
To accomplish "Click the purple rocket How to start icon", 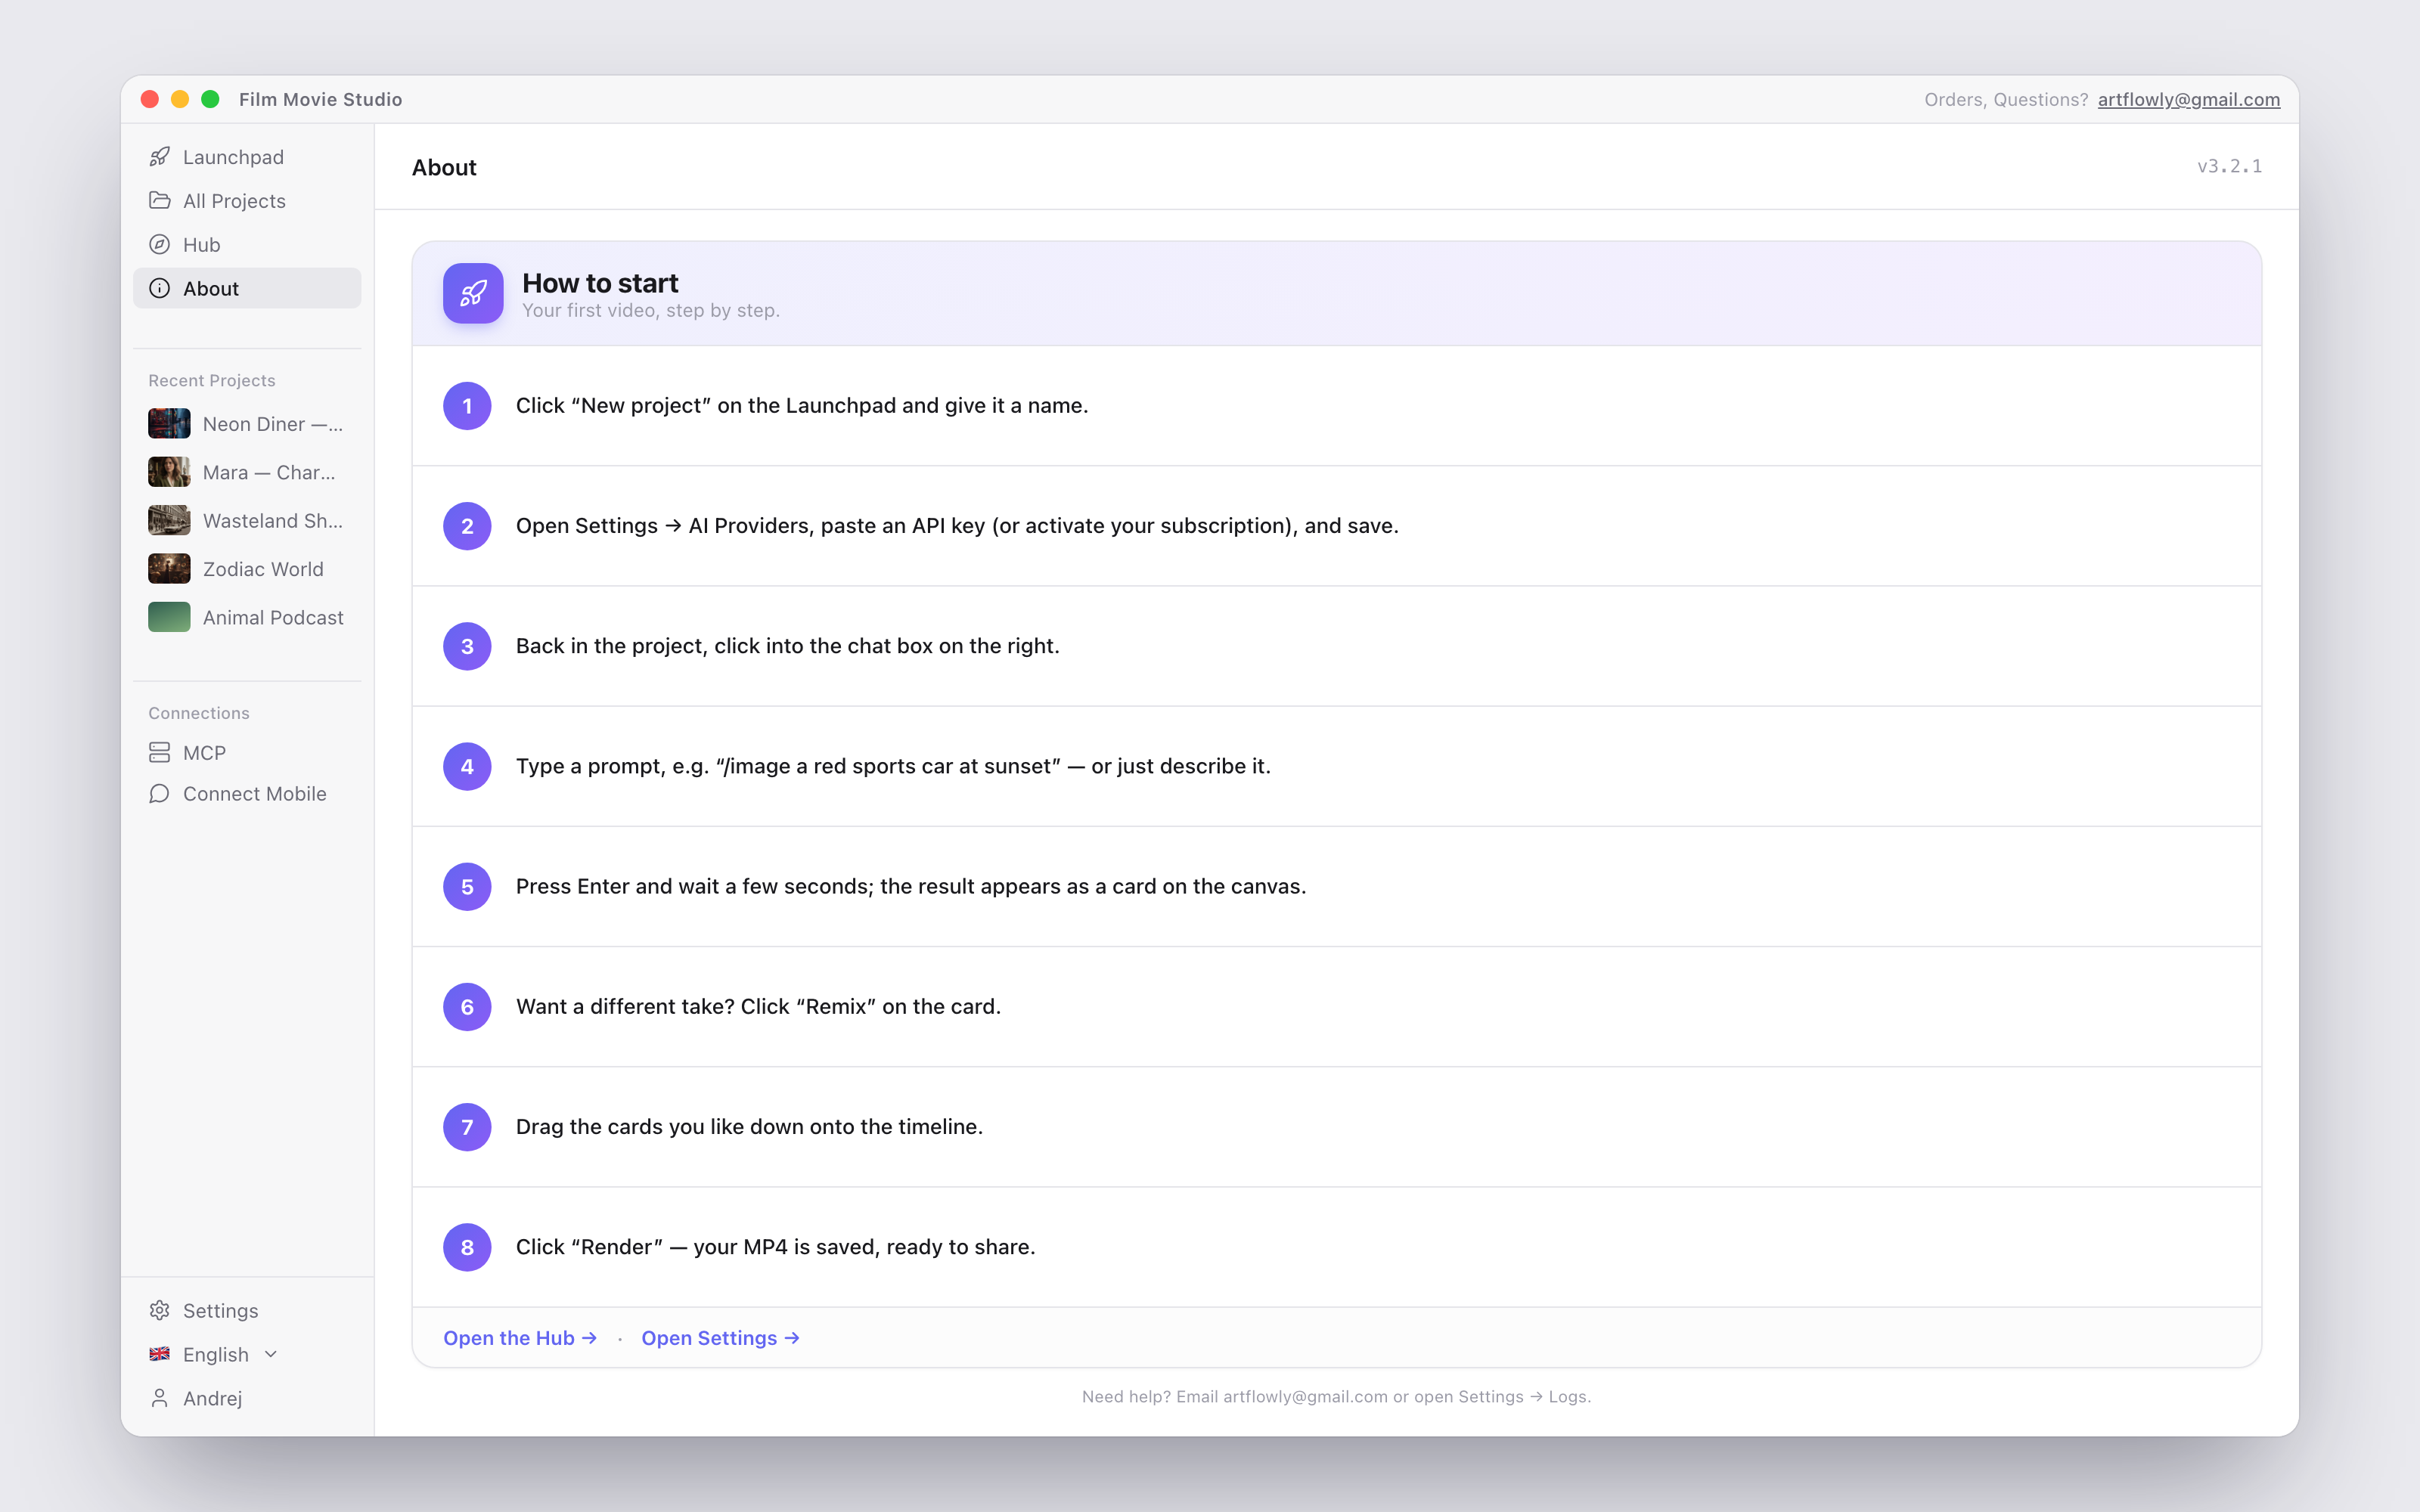I will (x=473, y=293).
